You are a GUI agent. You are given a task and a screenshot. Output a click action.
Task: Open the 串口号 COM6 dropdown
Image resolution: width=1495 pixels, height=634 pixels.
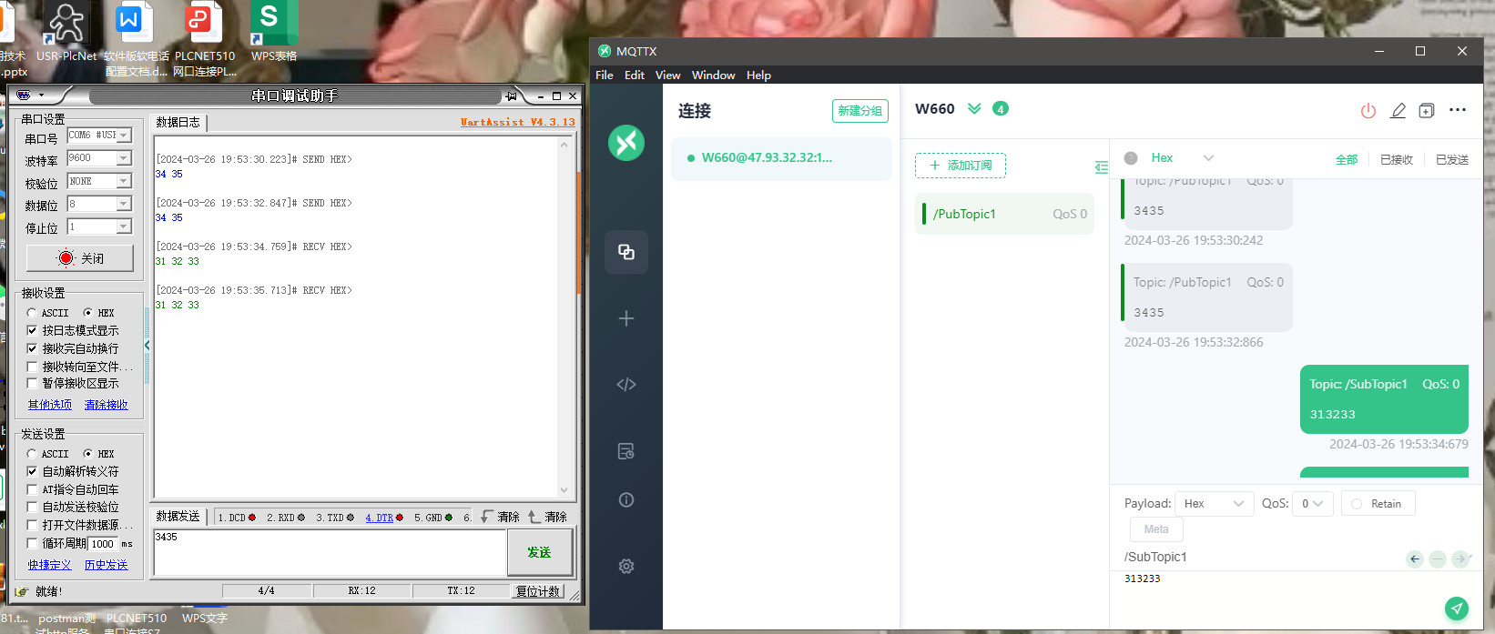(x=99, y=135)
